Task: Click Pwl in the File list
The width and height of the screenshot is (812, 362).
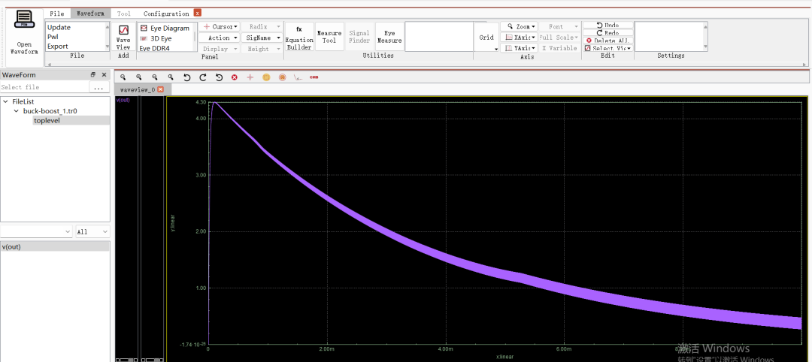Action: pyautogui.click(x=53, y=37)
